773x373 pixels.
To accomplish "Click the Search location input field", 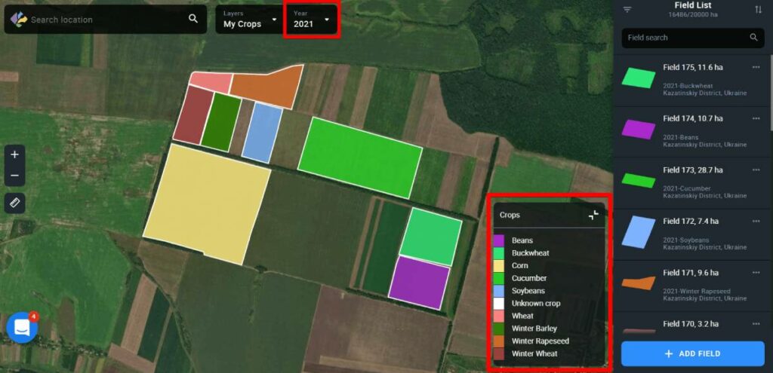I will [106, 20].
